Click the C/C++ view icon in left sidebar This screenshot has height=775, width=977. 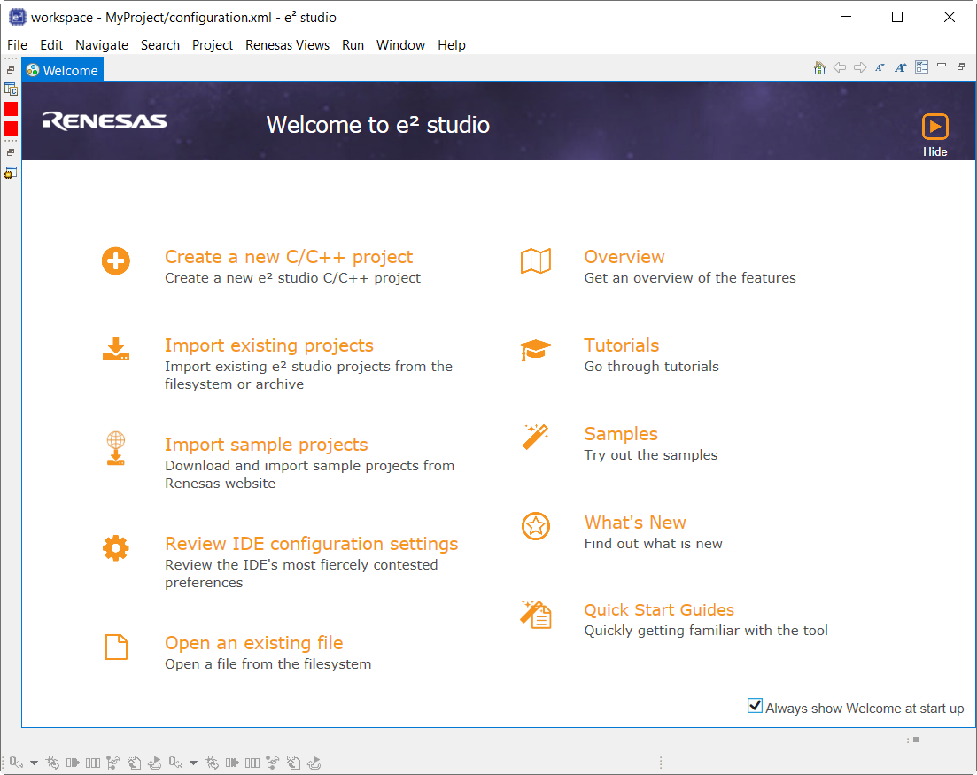(x=11, y=89)
